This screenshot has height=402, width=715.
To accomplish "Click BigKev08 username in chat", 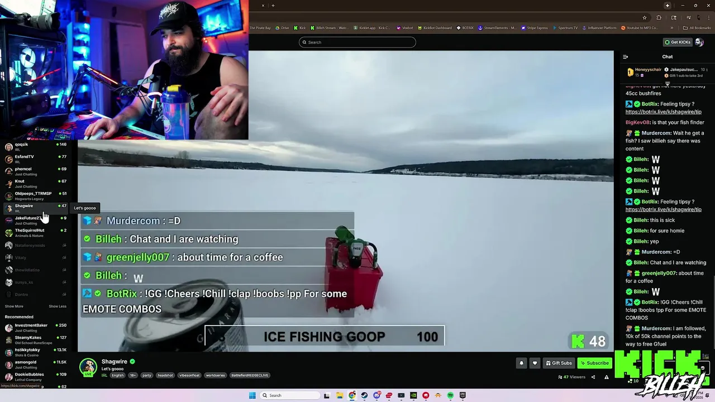I will pyautogui.click(x=638, y=122).
